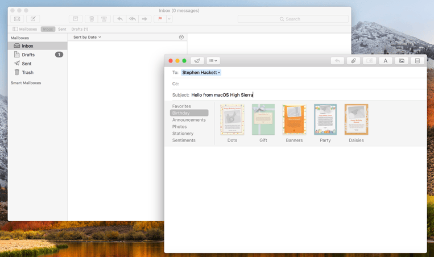Choose Dots stationery template
This screenshot has height=257, width=434.
pos(232,119)
